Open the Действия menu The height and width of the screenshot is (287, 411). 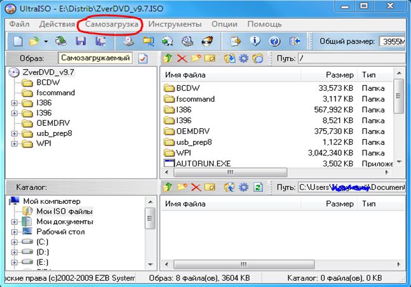pos(57,24)
